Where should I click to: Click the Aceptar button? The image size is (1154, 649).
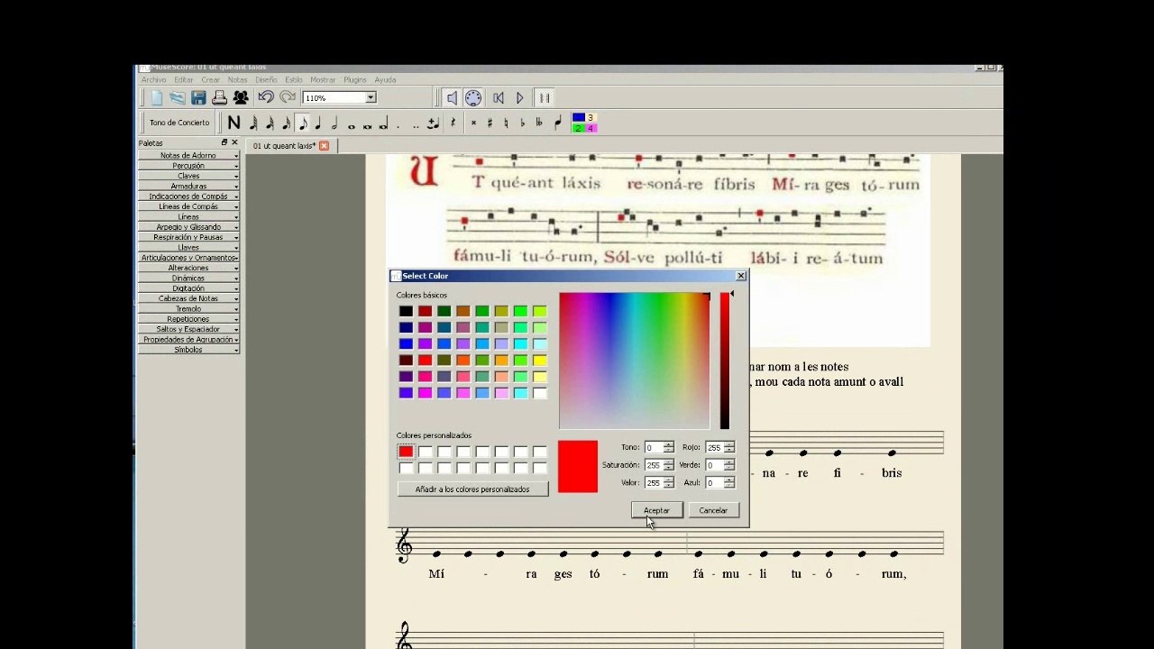(656, 510)
